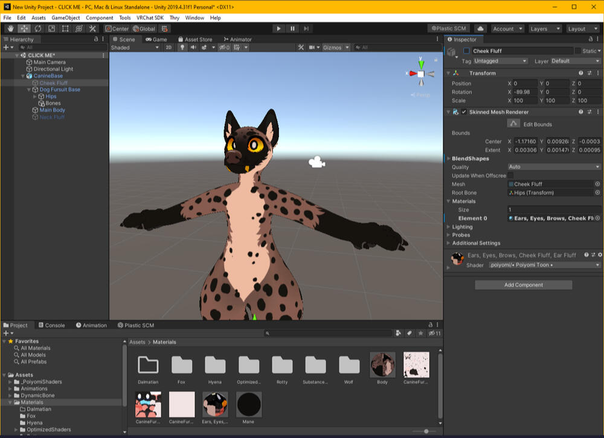Select the Rect Transform tool
The height and width of the screenshot is (438, 604).
65,28
